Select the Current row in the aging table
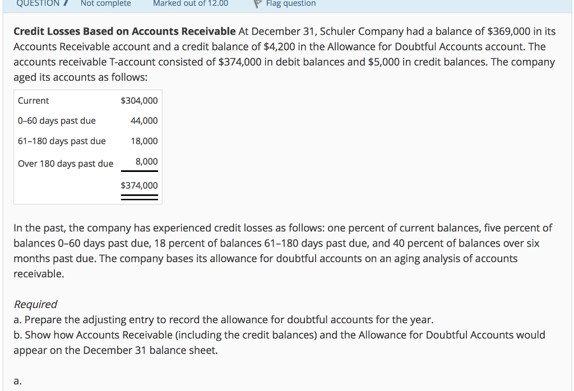 [34, 101]
